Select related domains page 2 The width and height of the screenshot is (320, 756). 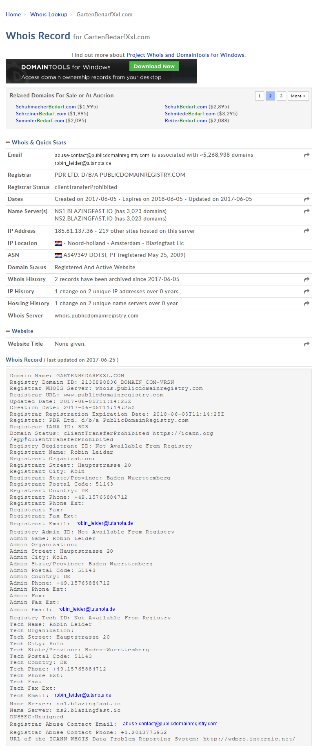click(x=270, y=96)
